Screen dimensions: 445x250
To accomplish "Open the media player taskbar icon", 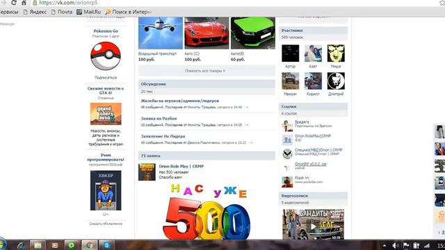I will click(55, 245).
